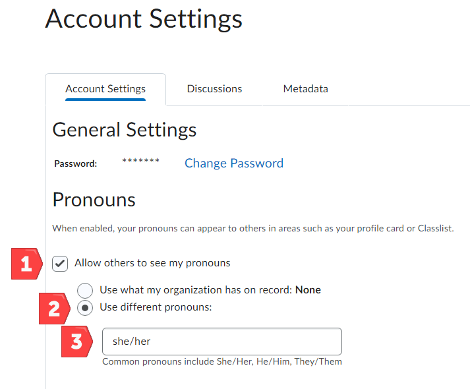Click the 'Common pronouns include' hint text

[221, 362]
